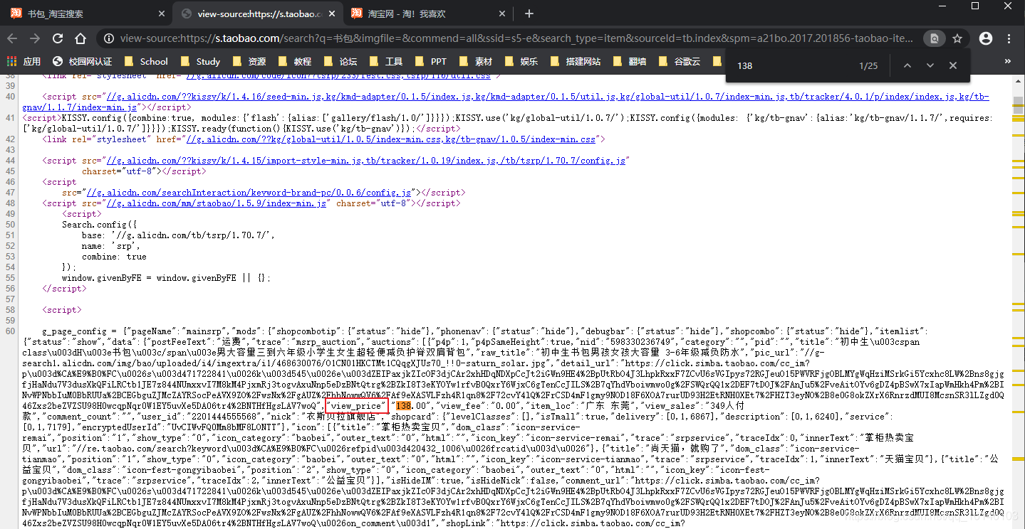
Task: Close the find bar
Action: (x=952, y=65)
